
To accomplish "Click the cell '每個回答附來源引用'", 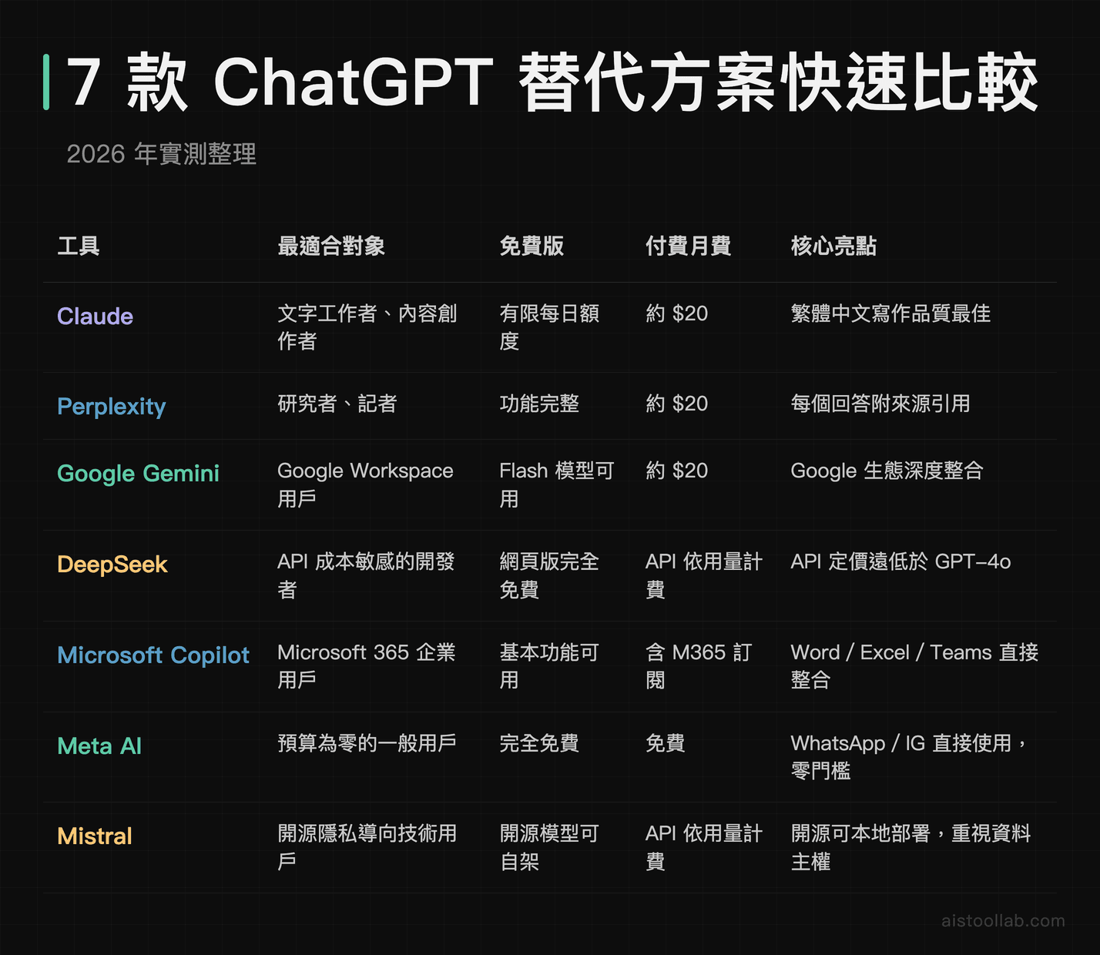I will coord(880,404).
